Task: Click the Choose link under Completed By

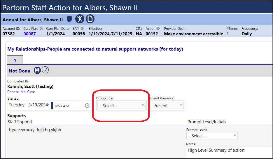Action: (13, 92)
